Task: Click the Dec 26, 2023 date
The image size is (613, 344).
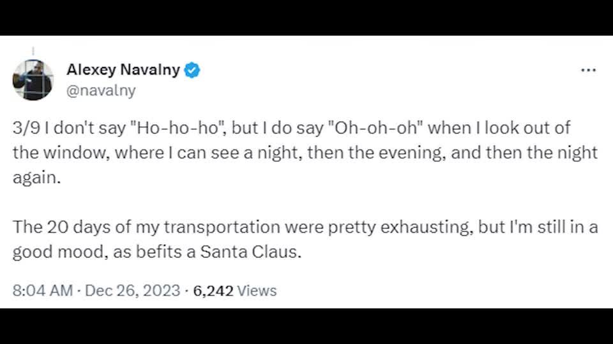Action: click(x=133, y=290)
